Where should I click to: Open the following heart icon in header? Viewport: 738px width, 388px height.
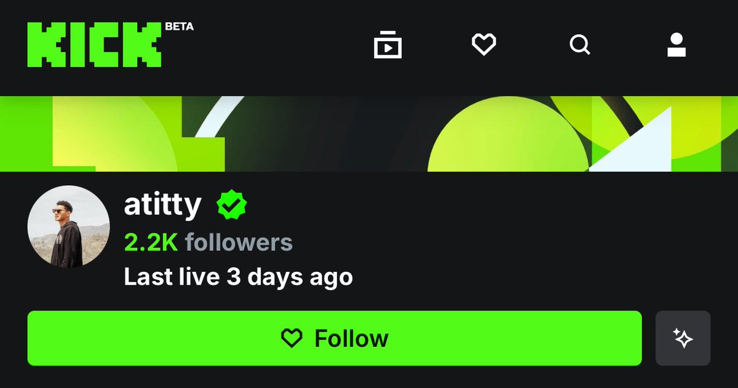(x=483, y=45)
